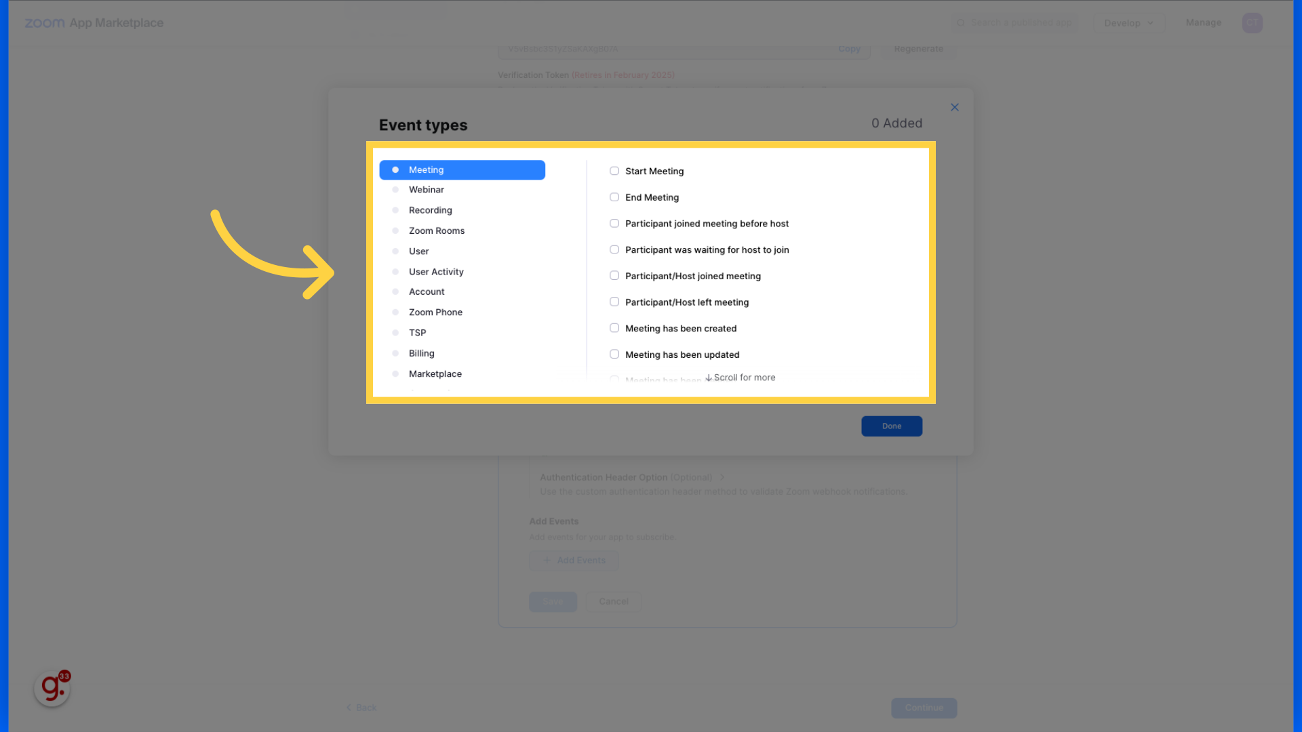Check Participant/Host joined meeting

coord(614,276)
